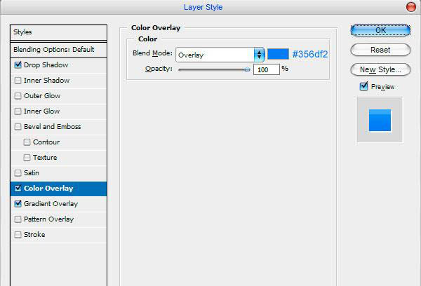This screenshot has width=421, height=286.
Task: Open the Pattern Overlay settings row
Action: [58, 219]
